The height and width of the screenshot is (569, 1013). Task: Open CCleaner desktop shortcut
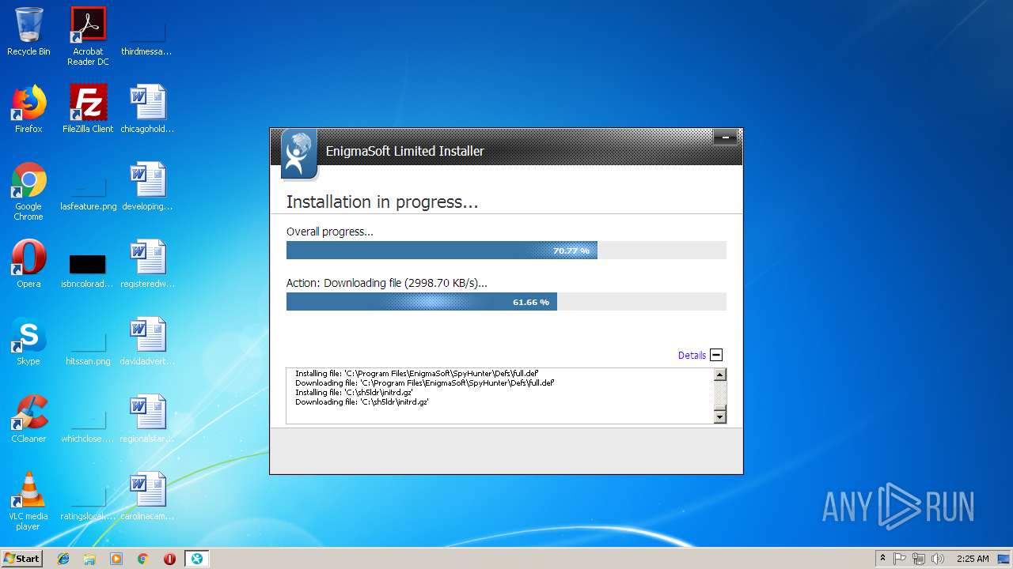(28, 419)
